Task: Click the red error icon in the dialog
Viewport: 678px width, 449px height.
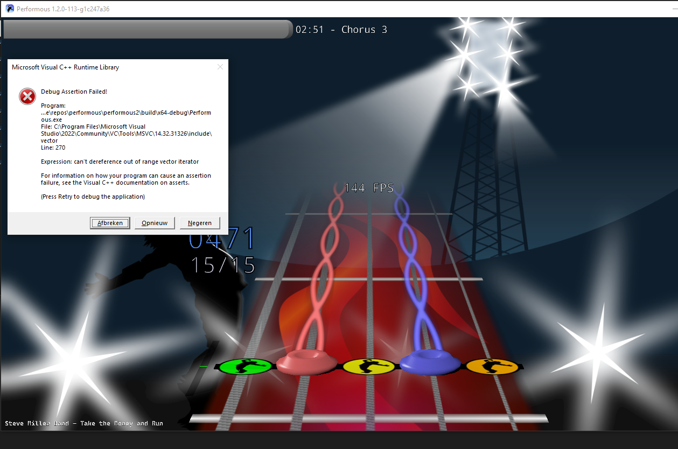Action: [x=27, y=97]
